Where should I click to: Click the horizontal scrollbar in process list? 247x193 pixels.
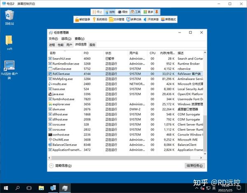click(121, 158)
